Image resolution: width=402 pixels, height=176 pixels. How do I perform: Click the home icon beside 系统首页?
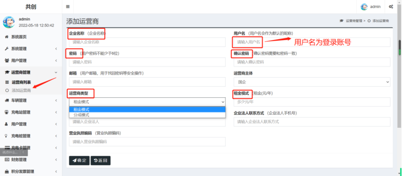click(7, 37)
